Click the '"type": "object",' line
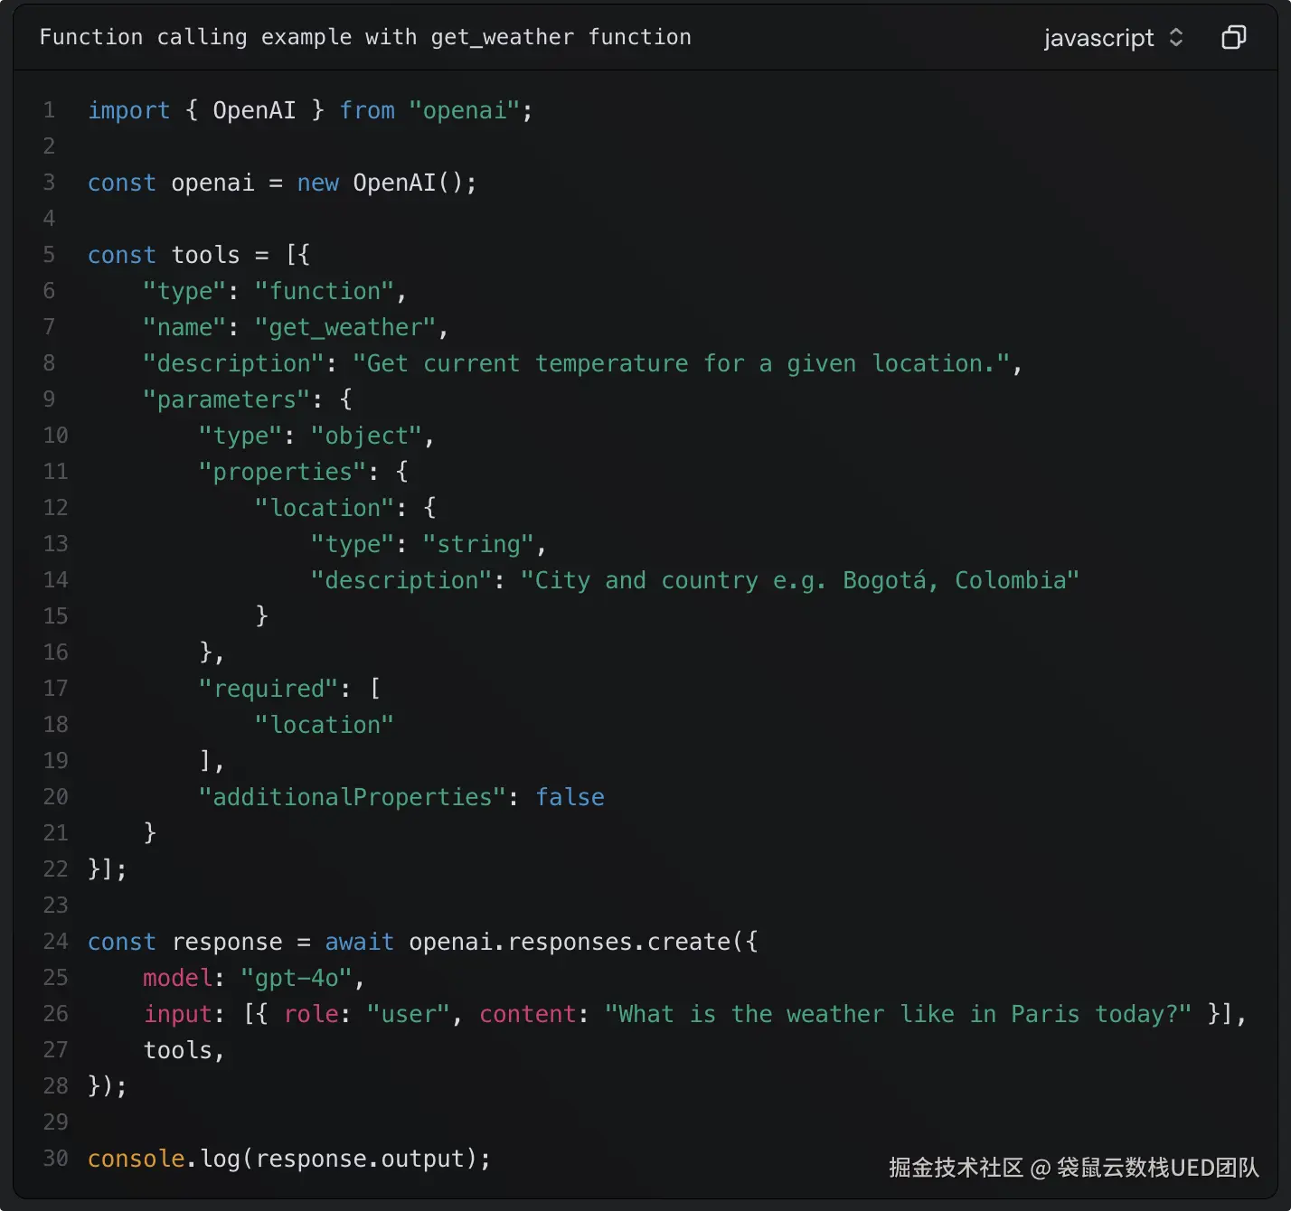The height and width of the screenshot is (1211, 1291). [316, 436]
